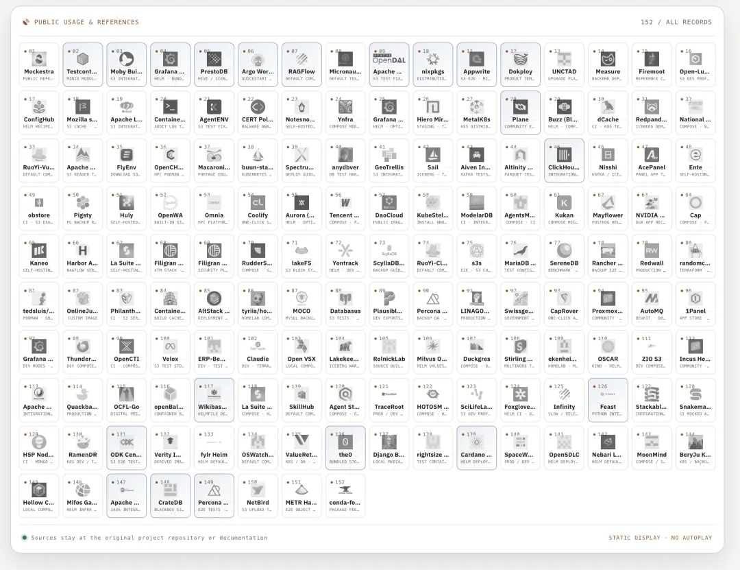Screen dimensions: 740x570
Task: Click the "UNCTAD" card name
Action: 564,72
